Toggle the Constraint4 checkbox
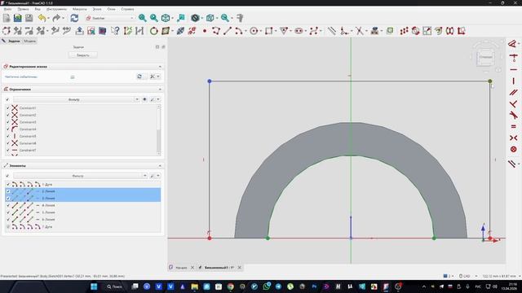 [x=8, y=129]
